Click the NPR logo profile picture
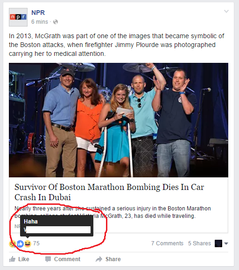239x270 pixels. (18, 17)
